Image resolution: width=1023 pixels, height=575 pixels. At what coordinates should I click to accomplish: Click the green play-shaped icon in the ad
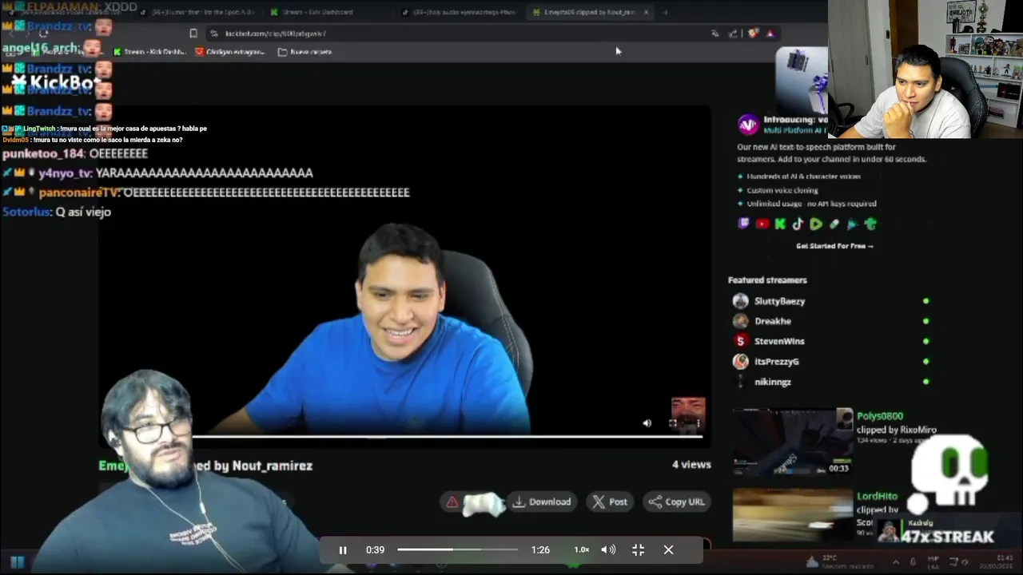[x=816, y=224]
